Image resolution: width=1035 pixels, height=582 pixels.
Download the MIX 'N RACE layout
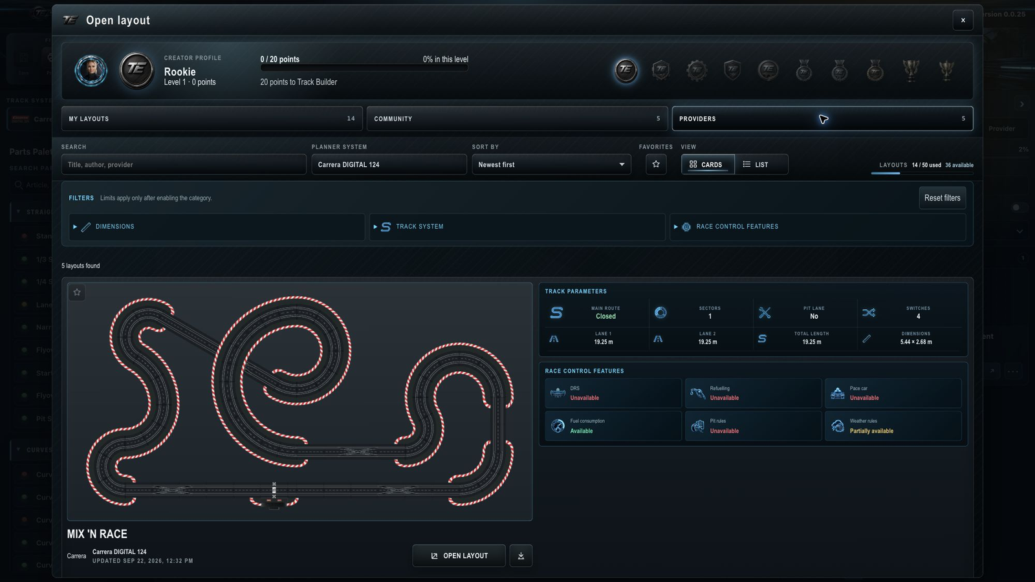pyautogui.click(x=521, y=555)
